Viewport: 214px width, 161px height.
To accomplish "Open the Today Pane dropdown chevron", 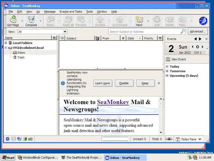I will click(x=200, y=139).
